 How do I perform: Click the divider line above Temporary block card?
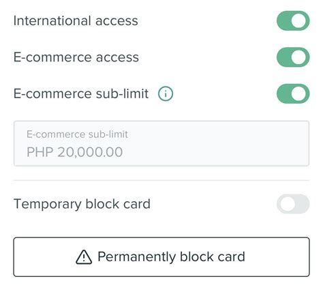[x=161, y=180]
